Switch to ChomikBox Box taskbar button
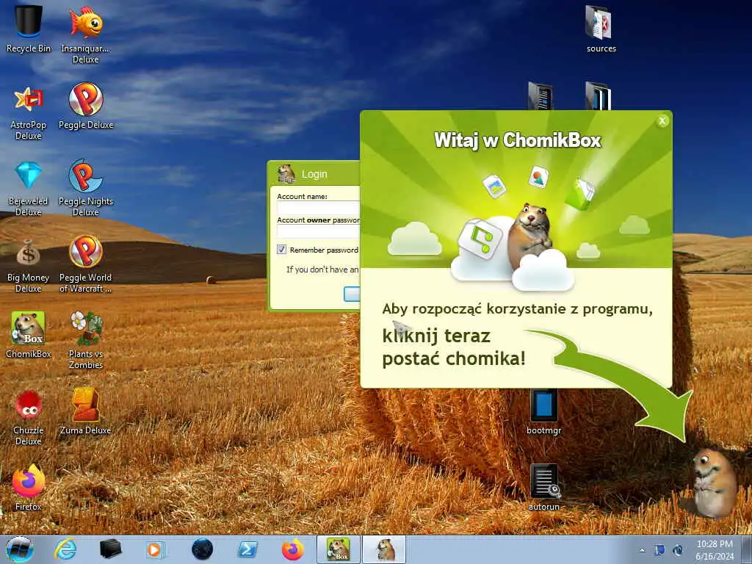 338,549
